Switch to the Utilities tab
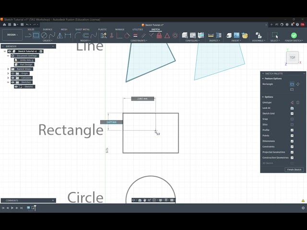The image size is (307, 230). point(138,29)
